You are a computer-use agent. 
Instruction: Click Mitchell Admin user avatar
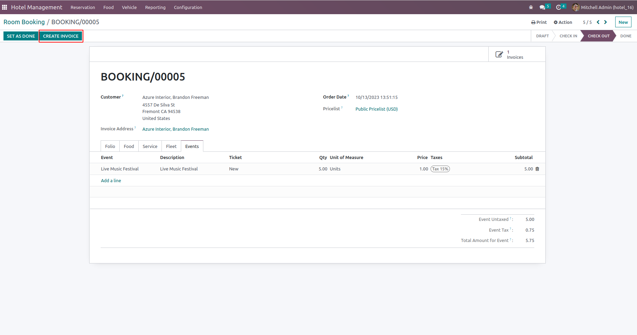(x=575, y=7)
